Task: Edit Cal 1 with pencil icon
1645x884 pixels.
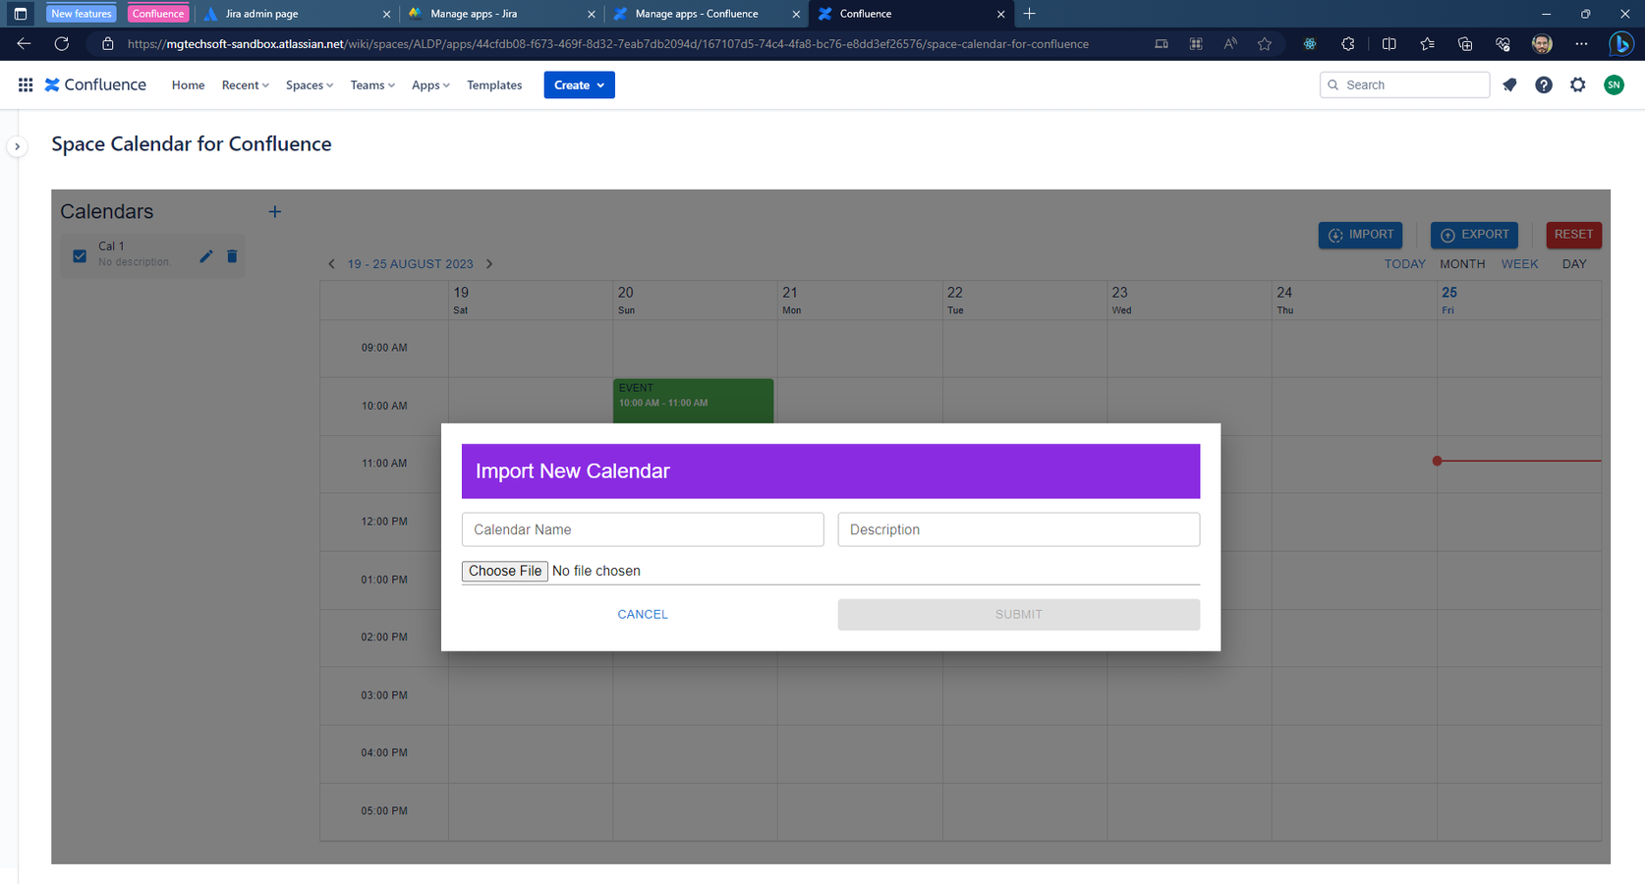Action: point(206,256)
